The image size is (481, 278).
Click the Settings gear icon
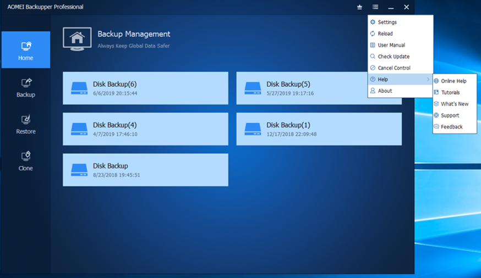point(373,22)
